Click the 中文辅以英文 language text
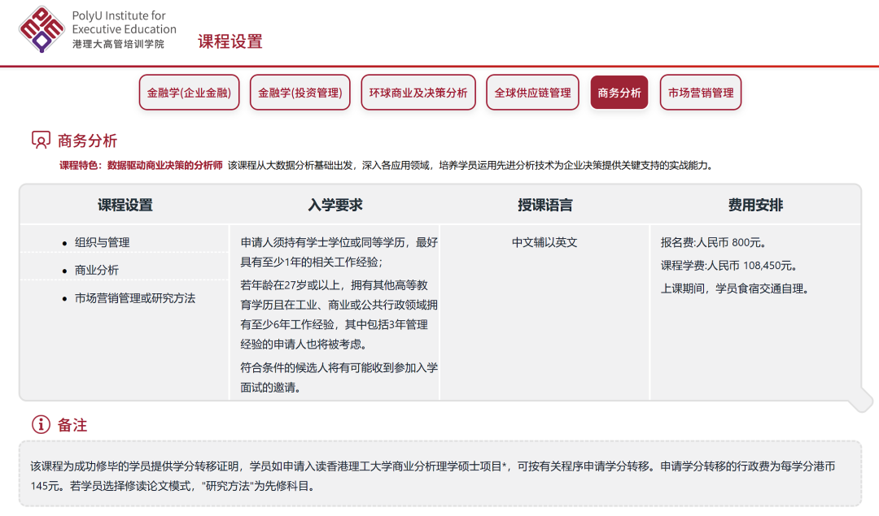The height and width of the screenshot is (516, 879). click(x=544, y=242)
